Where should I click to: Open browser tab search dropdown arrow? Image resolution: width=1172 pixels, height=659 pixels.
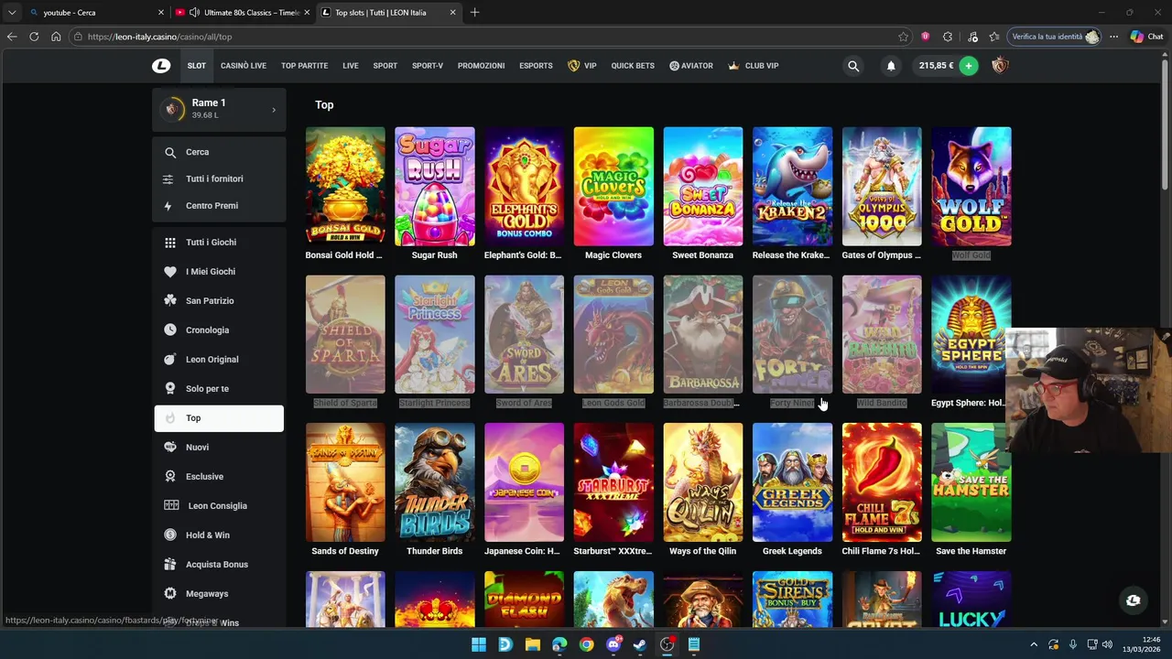pos(12,12)
